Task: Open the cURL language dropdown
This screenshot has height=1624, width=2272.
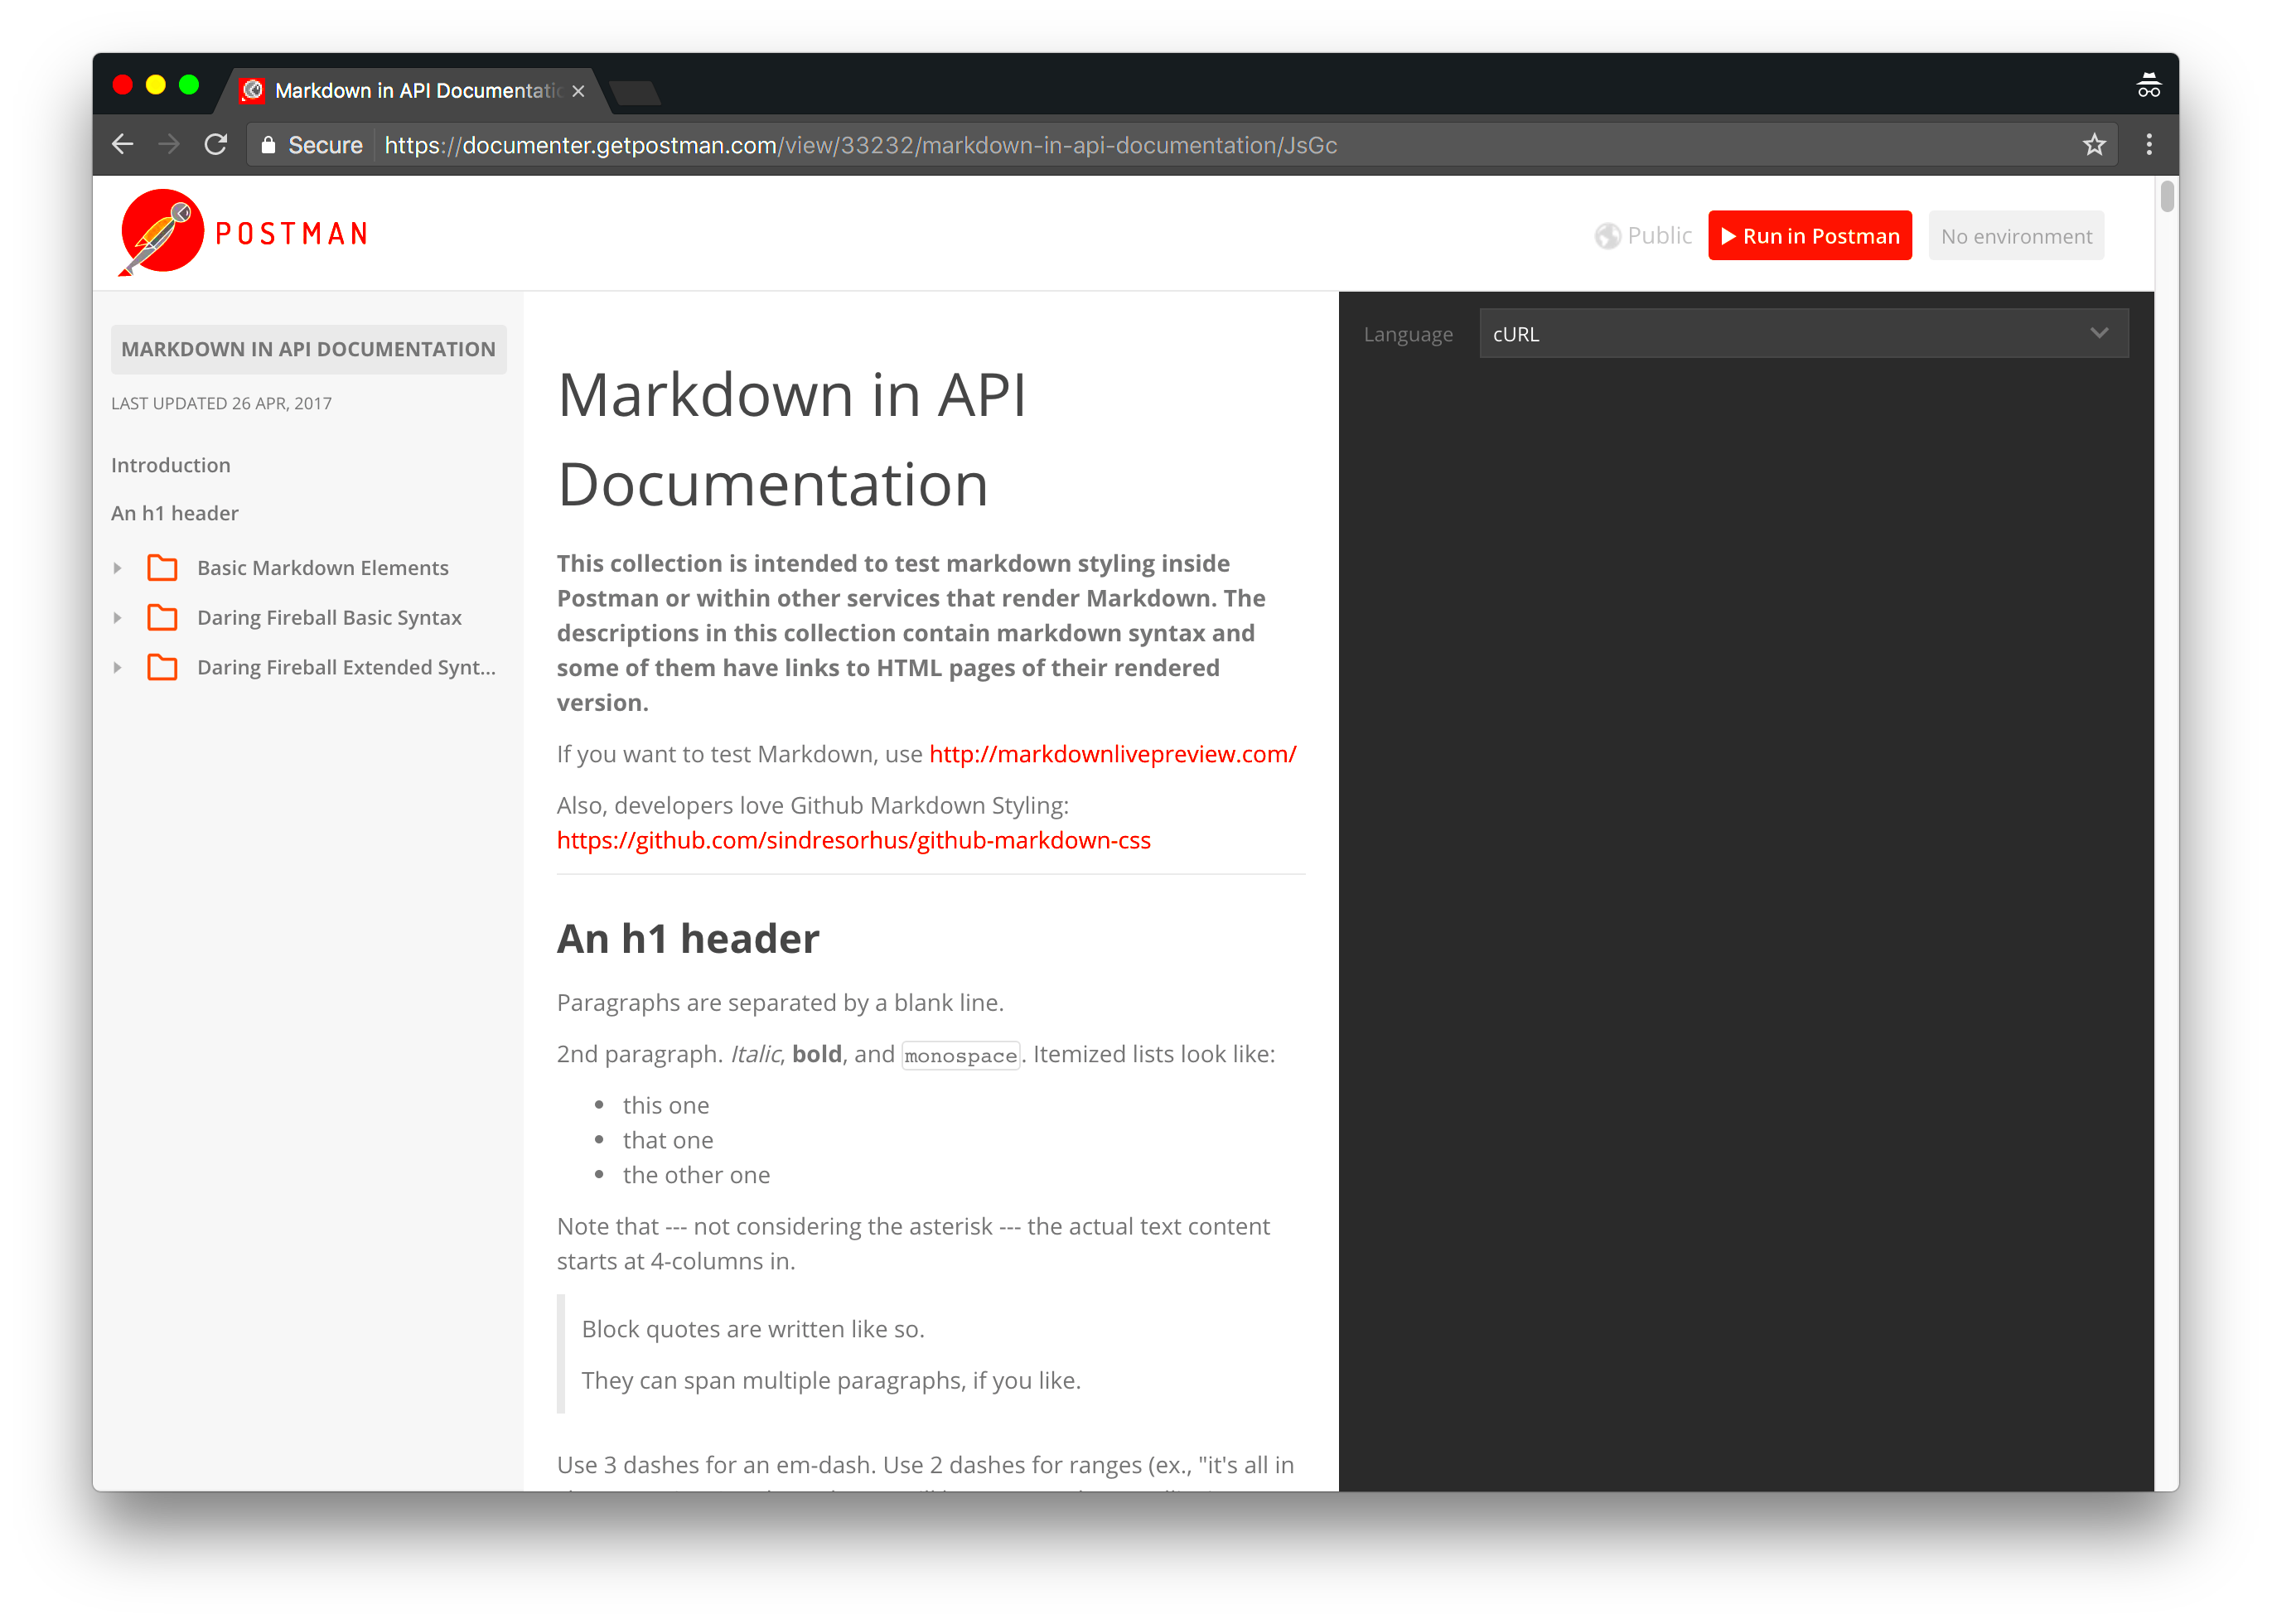Action: tap(1803, 334)
